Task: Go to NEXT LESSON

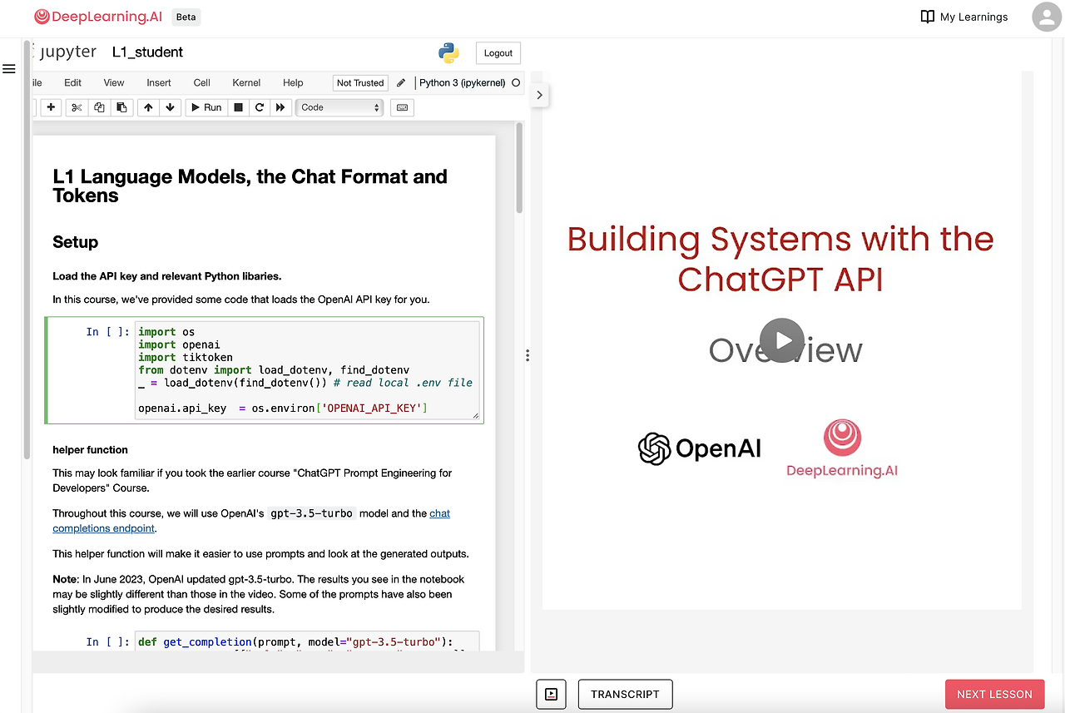Action: point(994,694)
